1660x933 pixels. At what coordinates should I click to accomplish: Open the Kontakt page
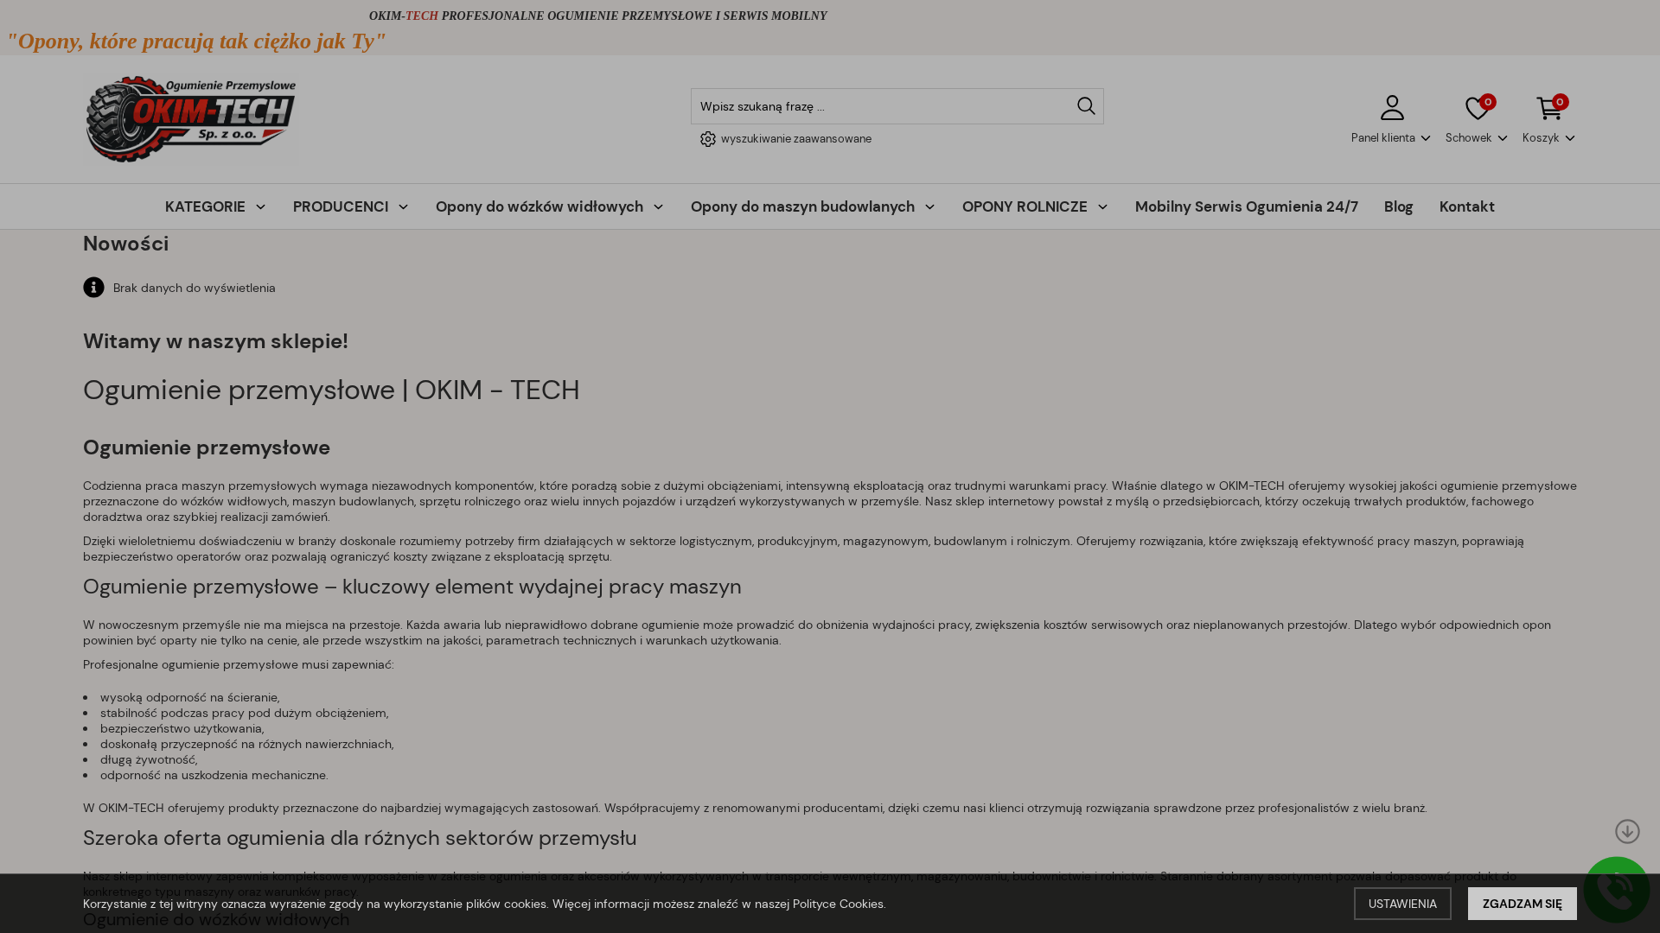[x=1466, y=206]
